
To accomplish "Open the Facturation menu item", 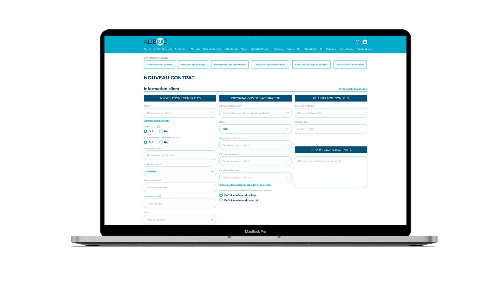I will click(278, 49).
